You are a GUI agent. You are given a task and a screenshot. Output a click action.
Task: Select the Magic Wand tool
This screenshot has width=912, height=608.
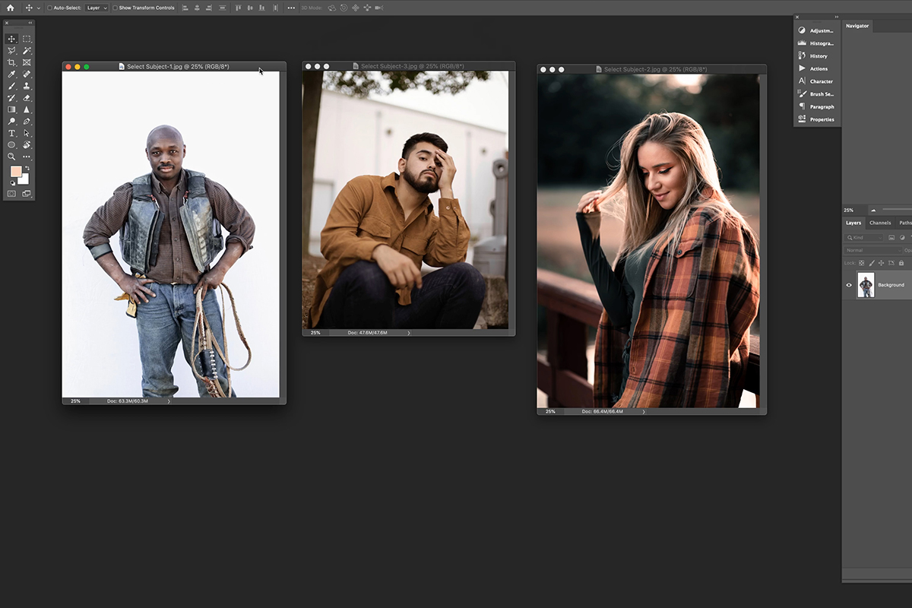pyautogui.click(x=27, y=50)
